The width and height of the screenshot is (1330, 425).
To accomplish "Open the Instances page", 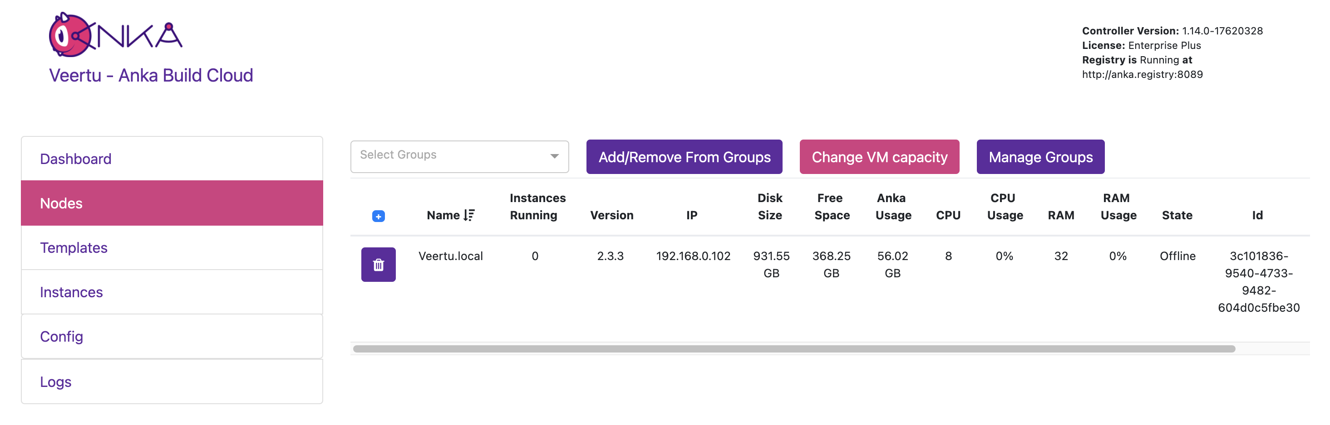I will [x=71, y=292].
